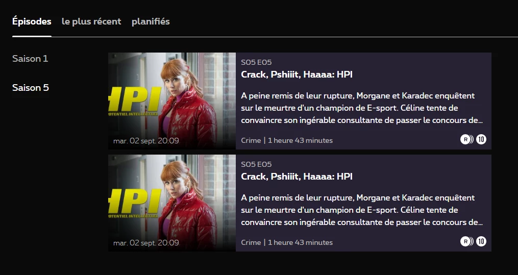Screen dimensions: 518x275
Task: Click the age 10 rating icon on second card
Action: (x=481, y=242)
